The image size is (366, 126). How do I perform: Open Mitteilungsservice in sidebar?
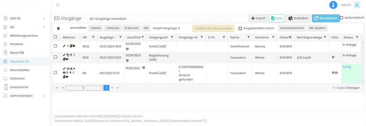coord(24,35)
